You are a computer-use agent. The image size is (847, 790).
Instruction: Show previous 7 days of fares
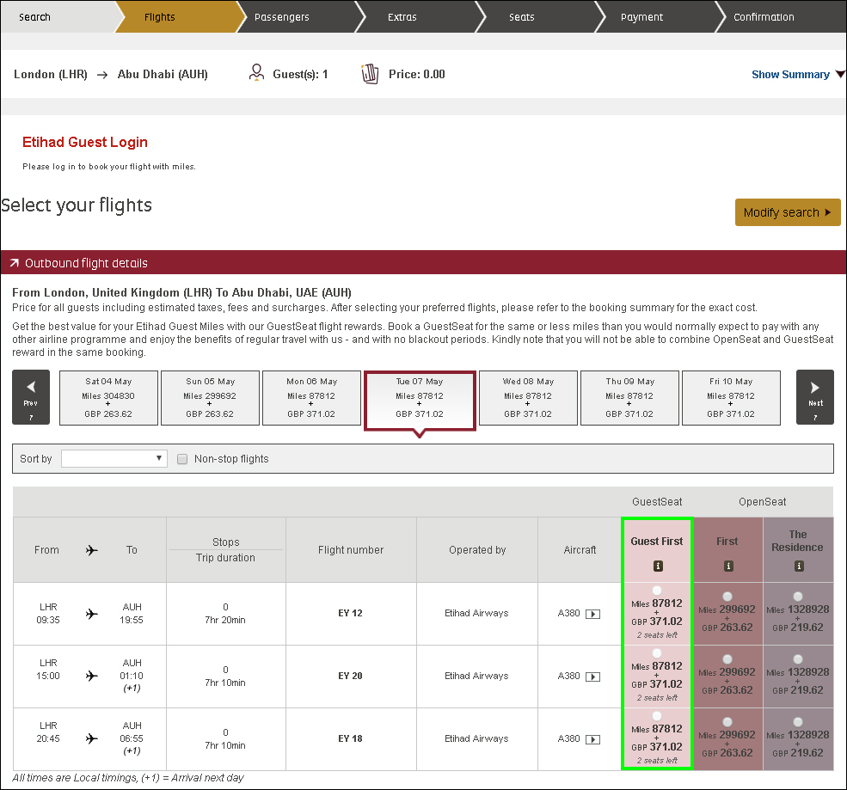[31, 397]
